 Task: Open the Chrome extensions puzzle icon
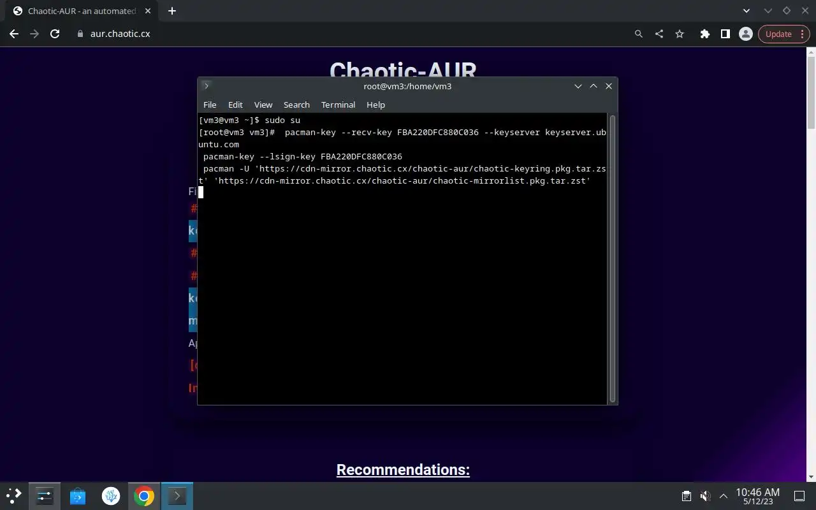704,34
